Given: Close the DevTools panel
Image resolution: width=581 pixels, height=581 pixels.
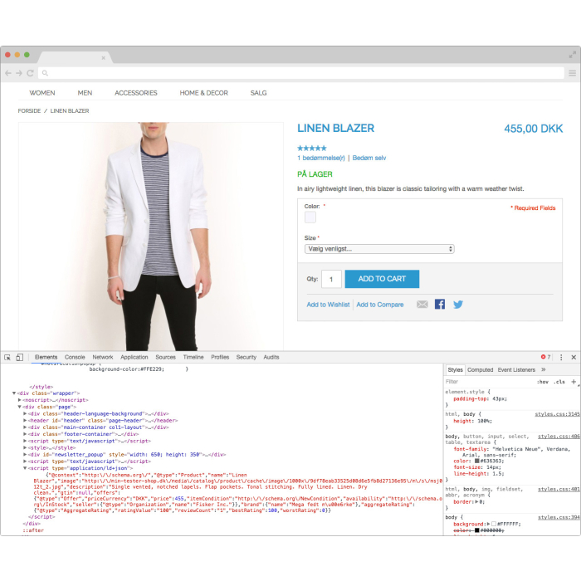Looking at the screenshot, I should [x=574, y=357].
